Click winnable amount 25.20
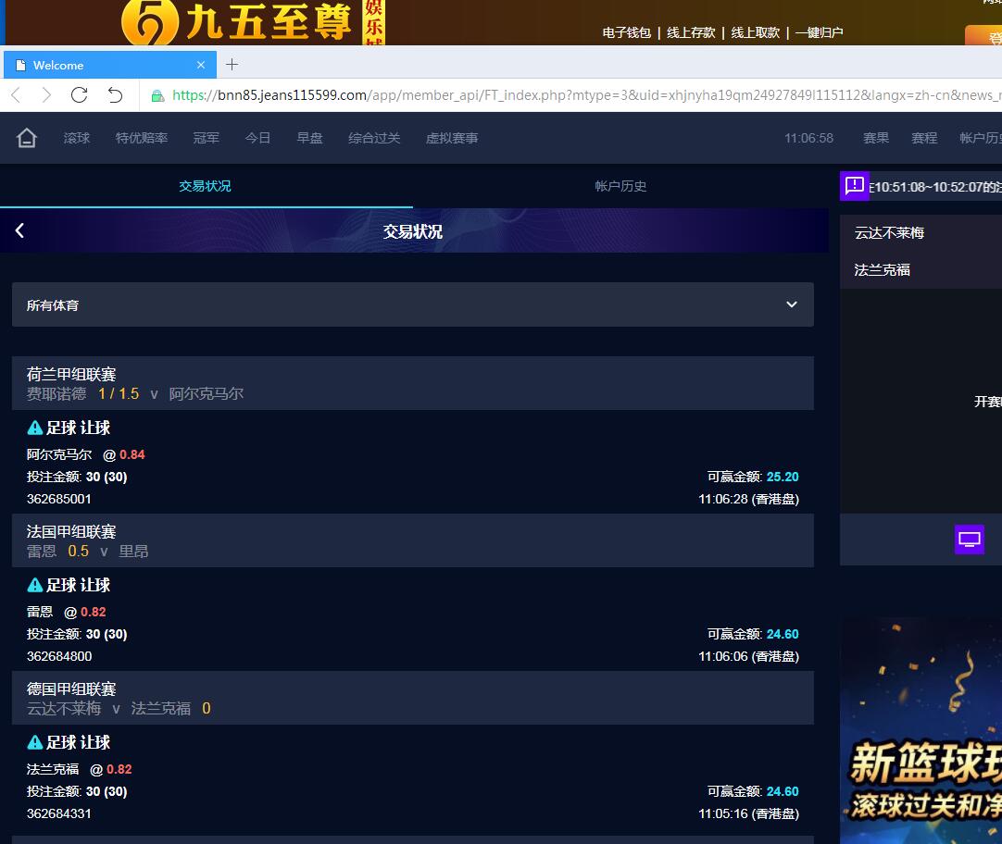 tap(783, 477)
